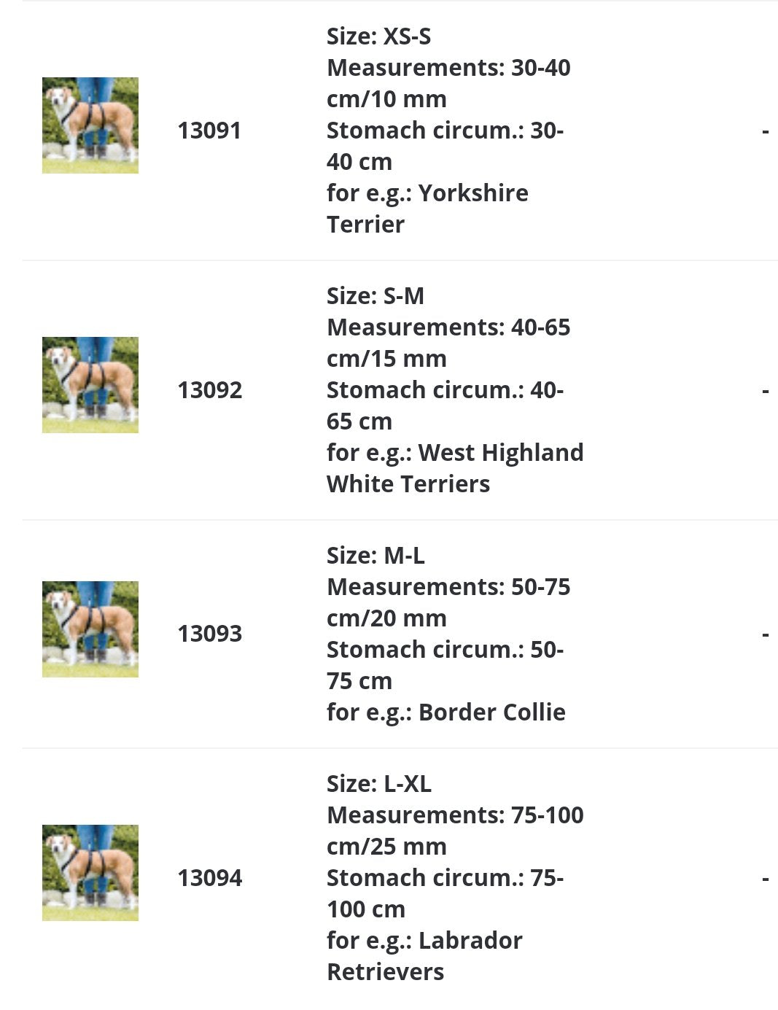Open the dog harness thumbnail for item 13094

[90, 873]
